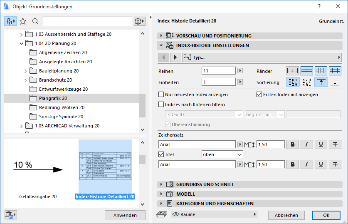Toggle underline for the title font
The image size is (348, 224).
tap(321, 164)
